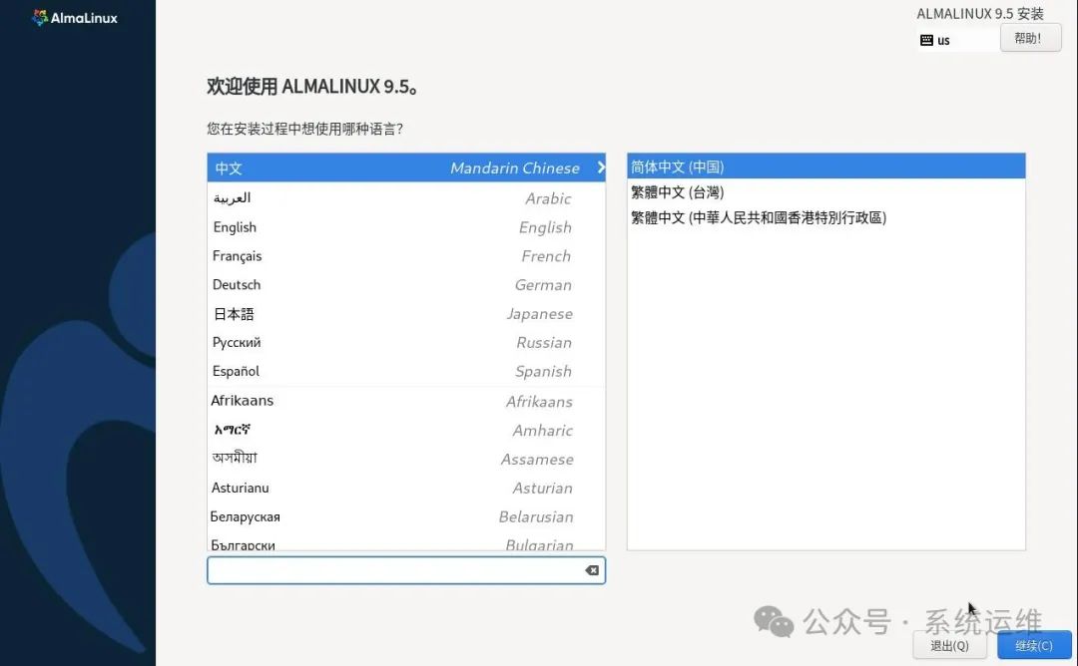Click the AlmaLinux logo in the sidebar
1078x666 pixels.
pos(75,18)
